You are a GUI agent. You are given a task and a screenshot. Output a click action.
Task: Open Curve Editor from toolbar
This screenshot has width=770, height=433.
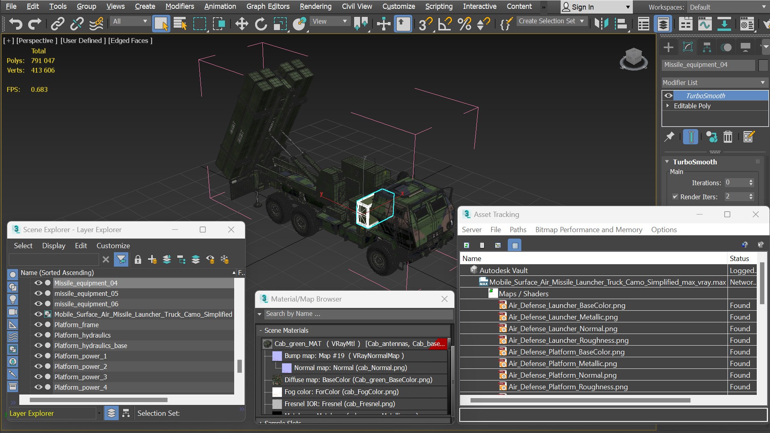coord(705,24)
